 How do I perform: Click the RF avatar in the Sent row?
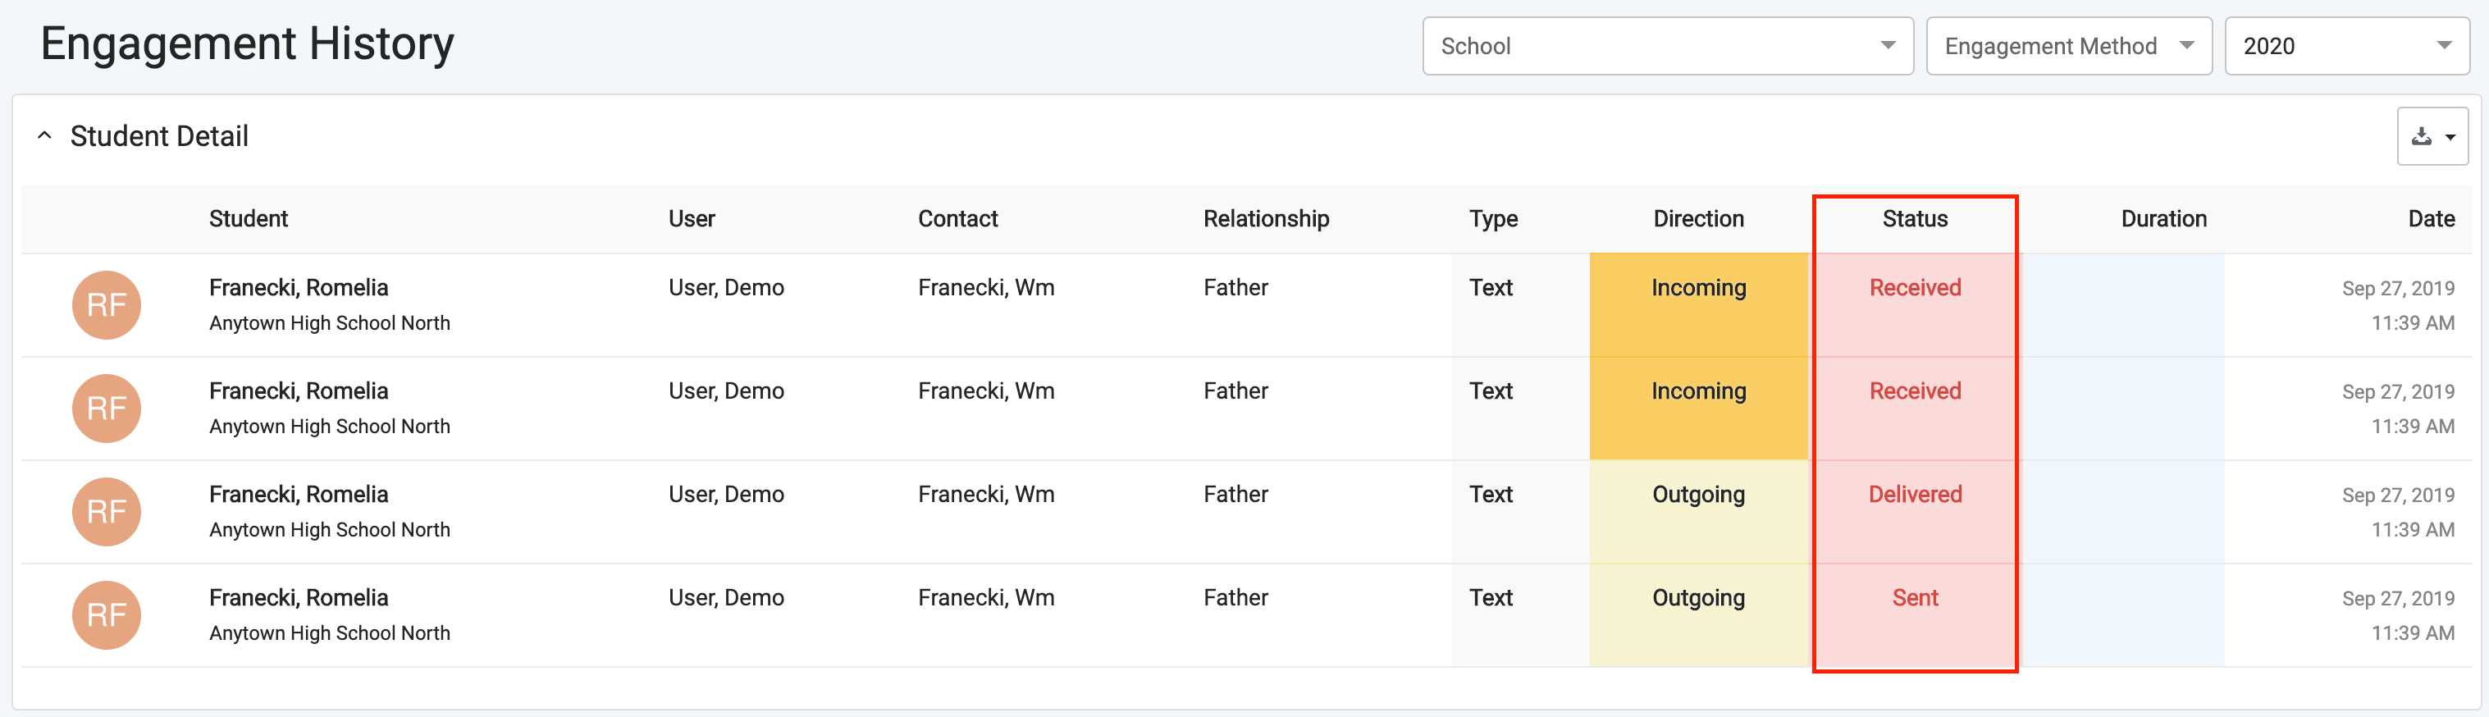[107, 614]
